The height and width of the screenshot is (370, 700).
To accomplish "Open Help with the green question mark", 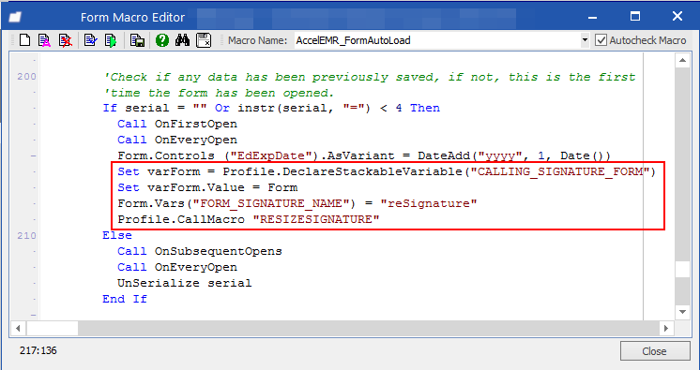I will [x=162, y=40].
